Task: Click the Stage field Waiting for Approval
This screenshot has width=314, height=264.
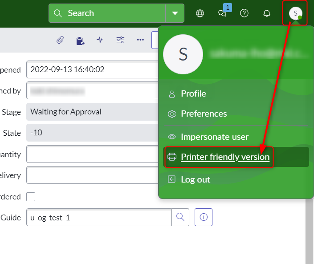Action: pyautogui.click(x=92, y=112)
